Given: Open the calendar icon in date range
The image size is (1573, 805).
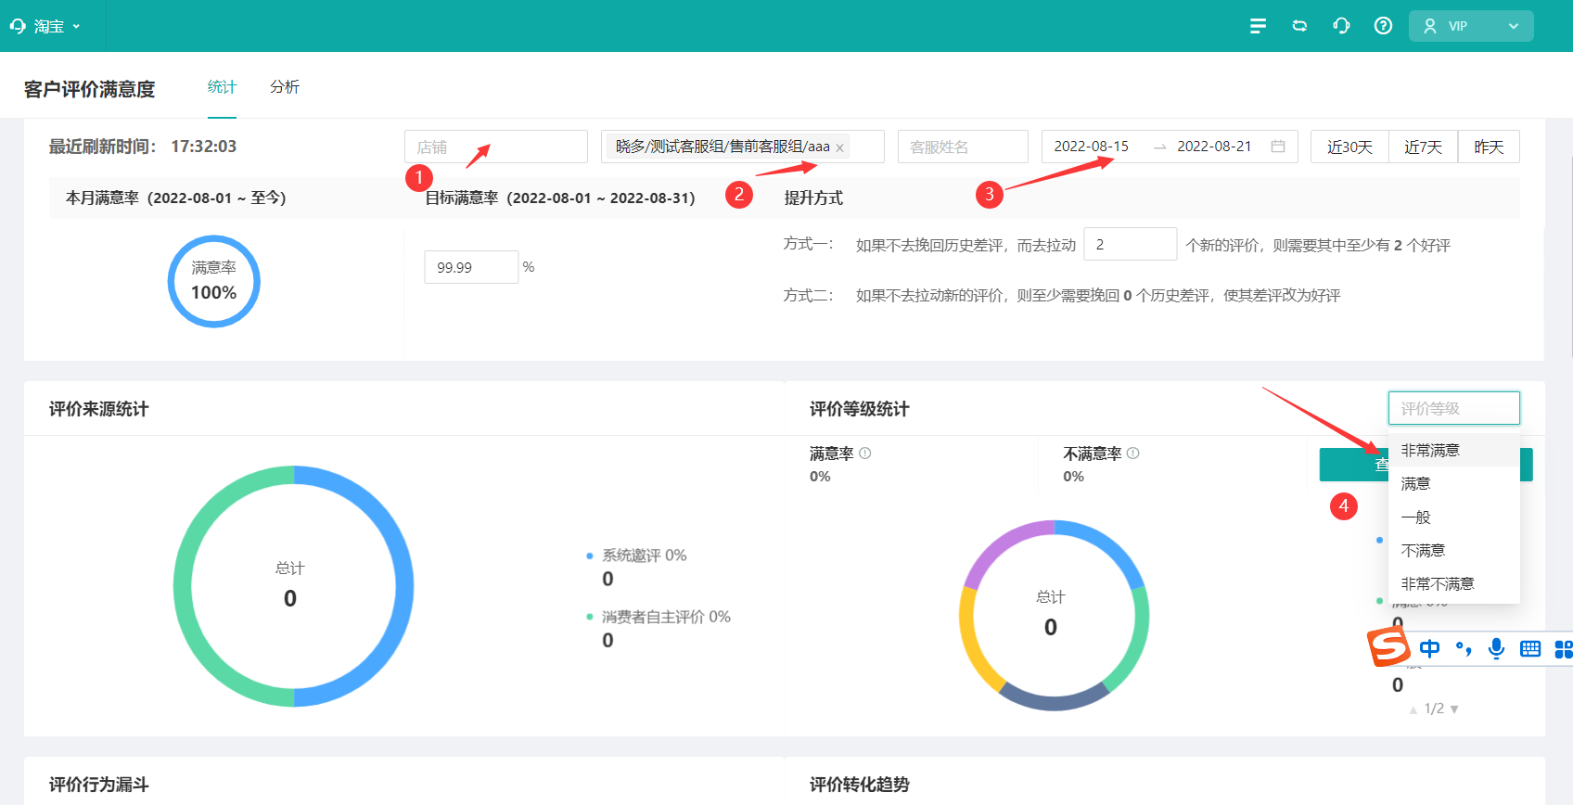Looking at the screenshot, I should (1278, 147).
